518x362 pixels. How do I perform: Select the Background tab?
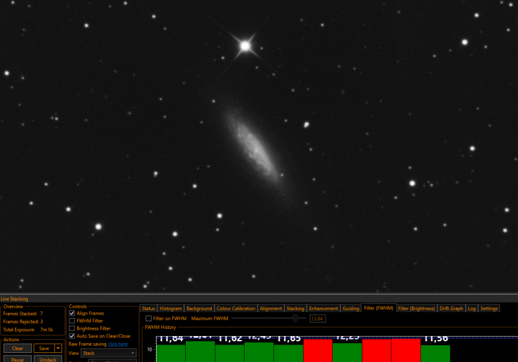199,308
